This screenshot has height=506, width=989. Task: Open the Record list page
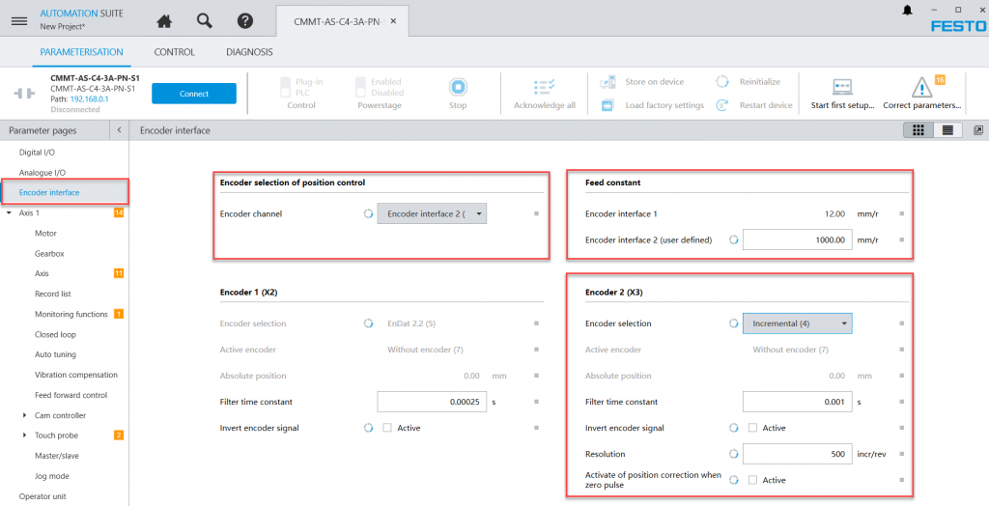click(x=52, y=294)
